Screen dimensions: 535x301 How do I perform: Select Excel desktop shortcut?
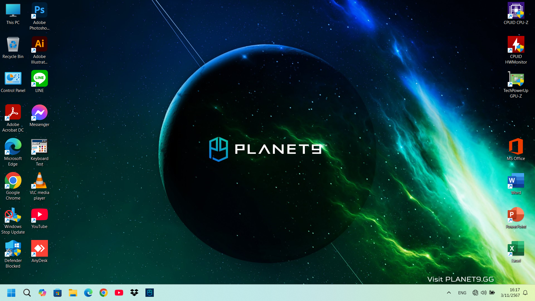516,252
